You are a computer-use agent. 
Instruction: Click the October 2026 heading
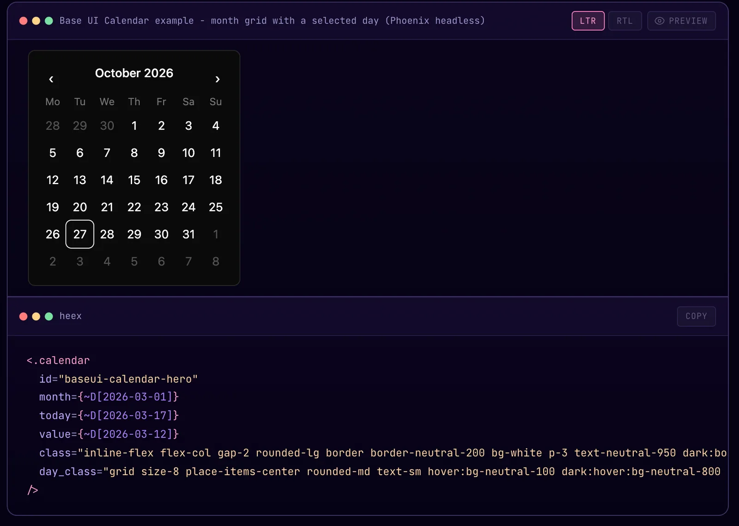[134, 73]
